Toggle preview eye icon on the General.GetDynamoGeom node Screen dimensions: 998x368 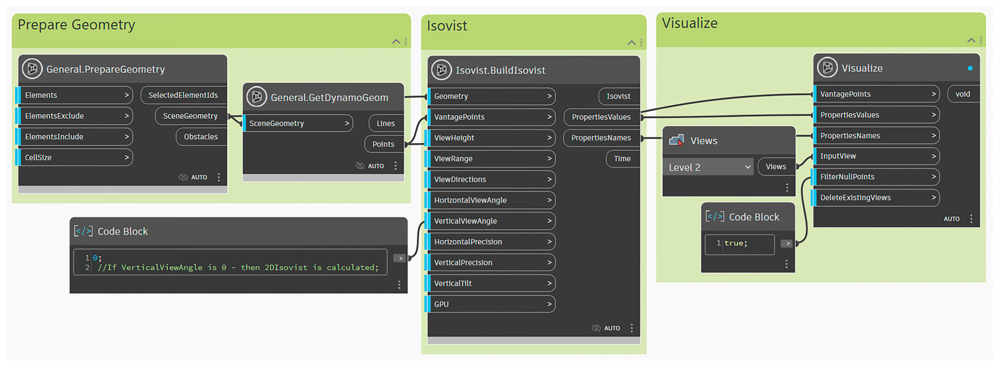[x=360, y=166]
